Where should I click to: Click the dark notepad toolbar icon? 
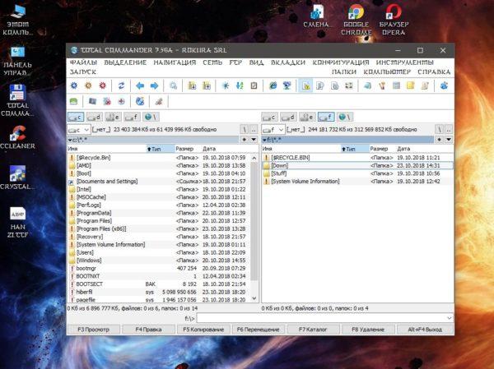click(x=254, y=85)
